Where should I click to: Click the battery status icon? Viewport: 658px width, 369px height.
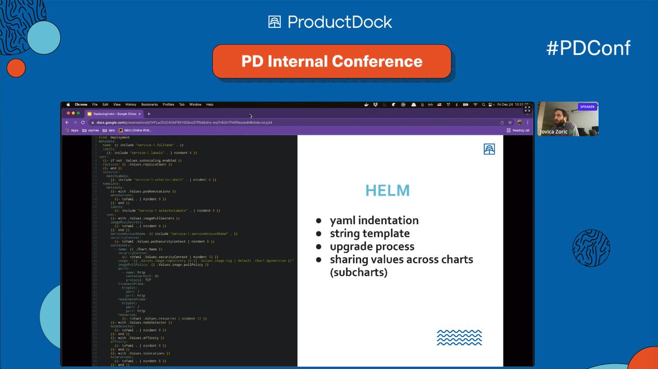(x=466, y=104)
